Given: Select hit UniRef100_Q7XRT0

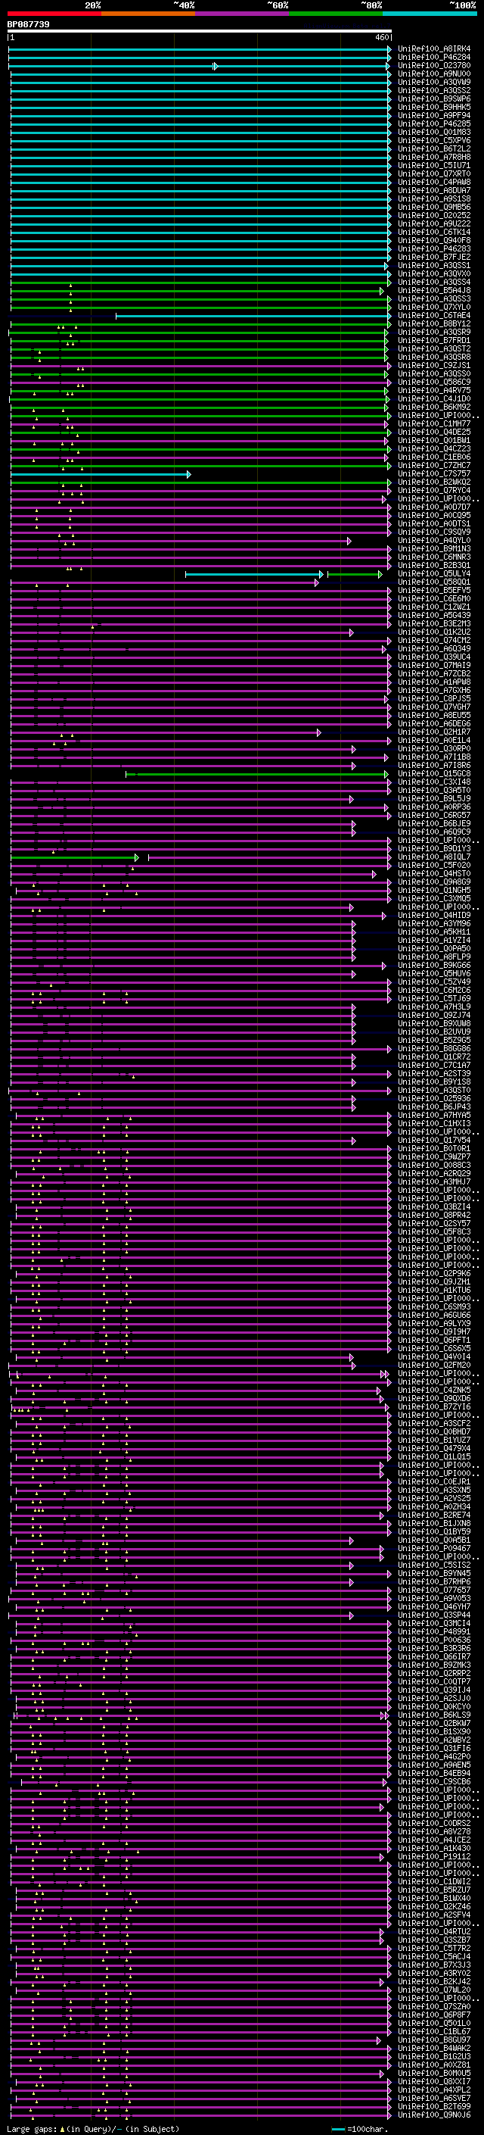Looking at the screenshot, I should pos(434,174).
